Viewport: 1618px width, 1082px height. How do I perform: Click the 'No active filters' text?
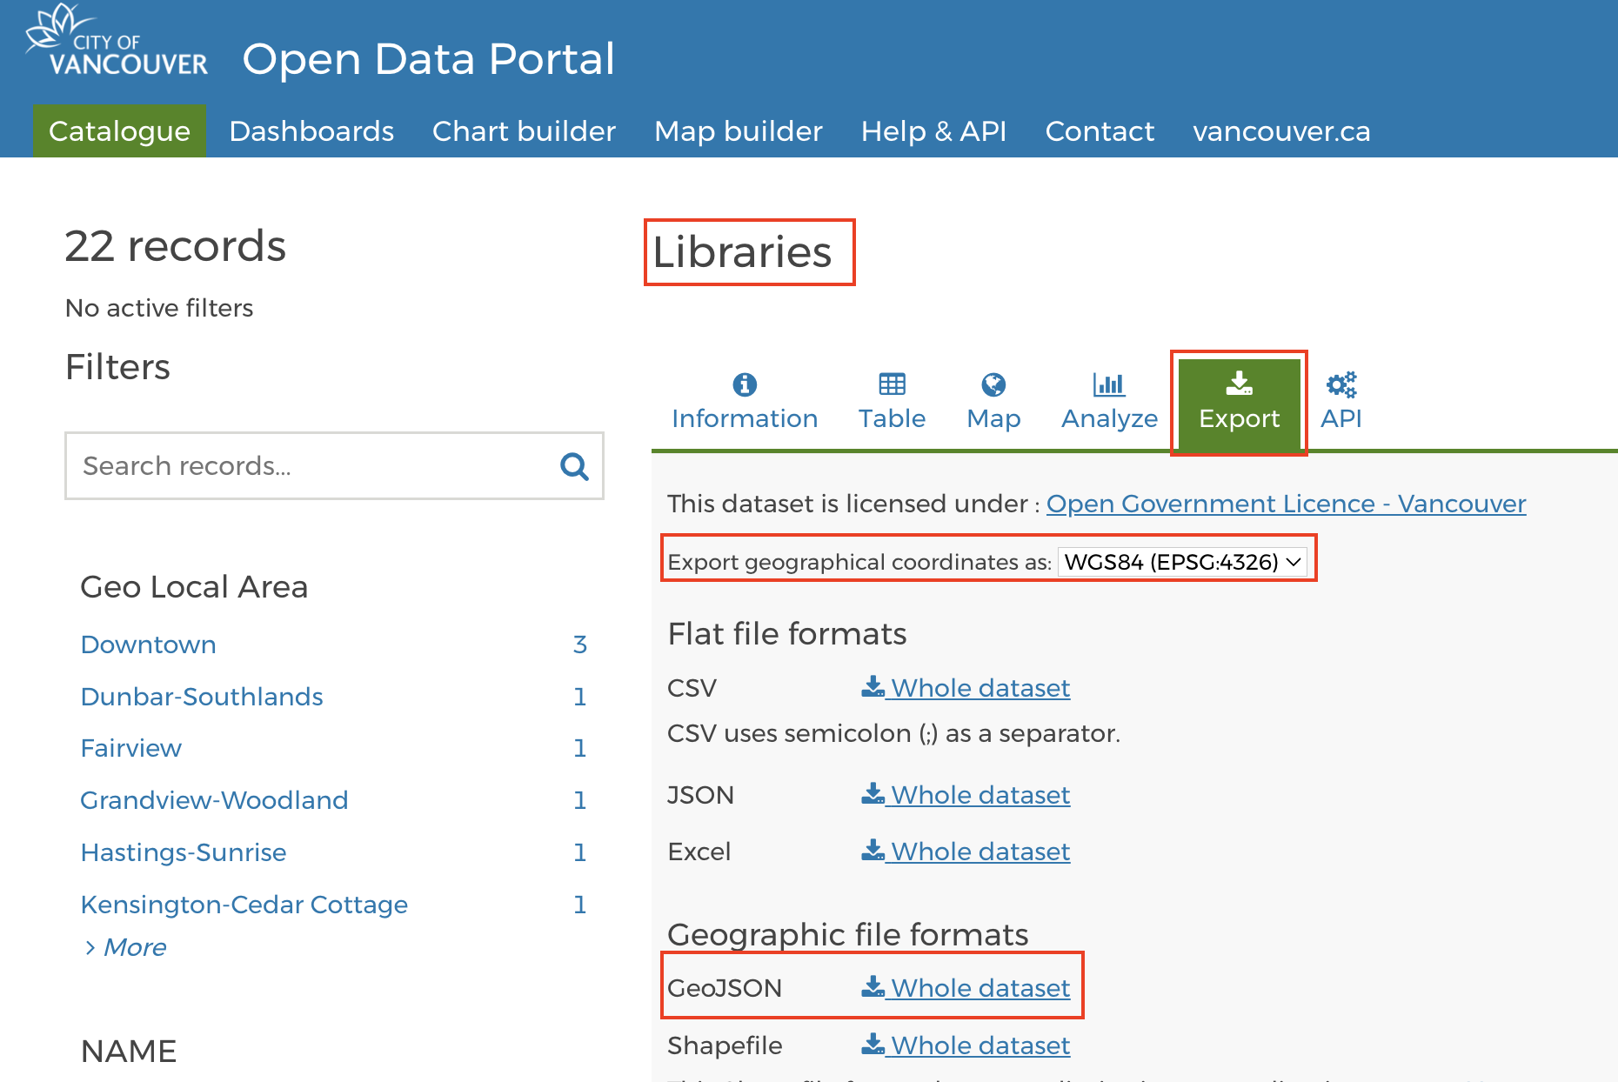click(159, 308)
